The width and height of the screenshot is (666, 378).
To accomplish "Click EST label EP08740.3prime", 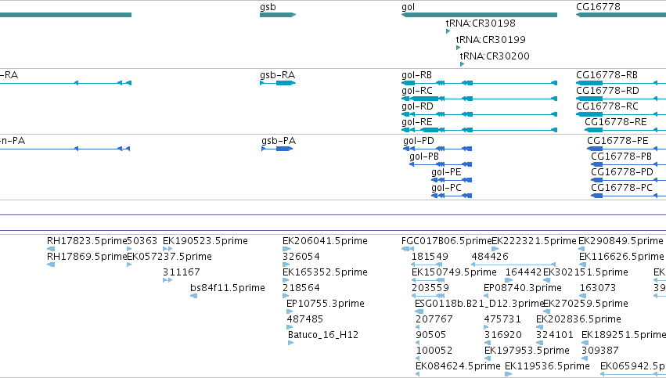I will pos(523,288).
